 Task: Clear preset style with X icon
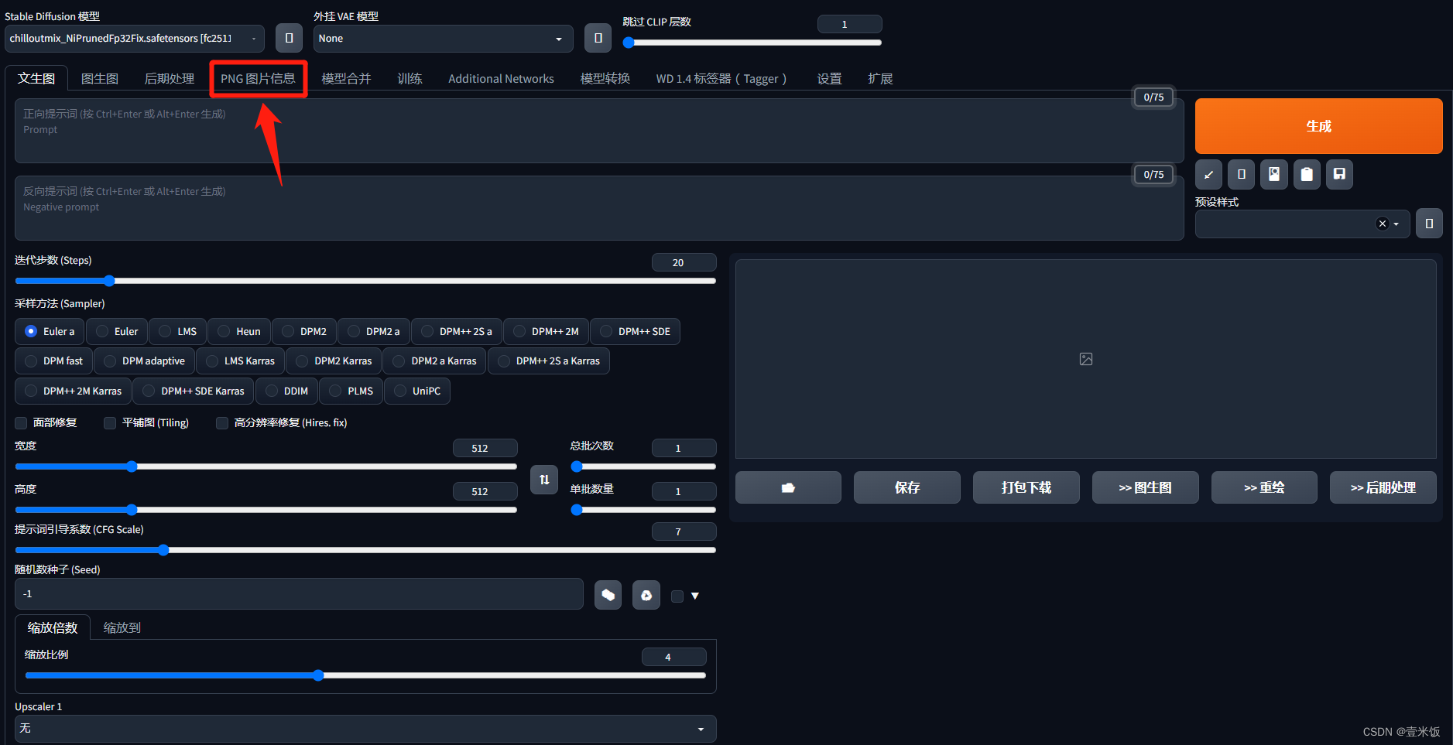click(x=1382, y=224)
